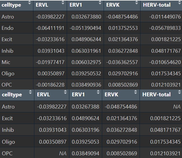Click the upper table Inhib ERV1 value 0.063031961
182x158 pixels.
[86, 51]
